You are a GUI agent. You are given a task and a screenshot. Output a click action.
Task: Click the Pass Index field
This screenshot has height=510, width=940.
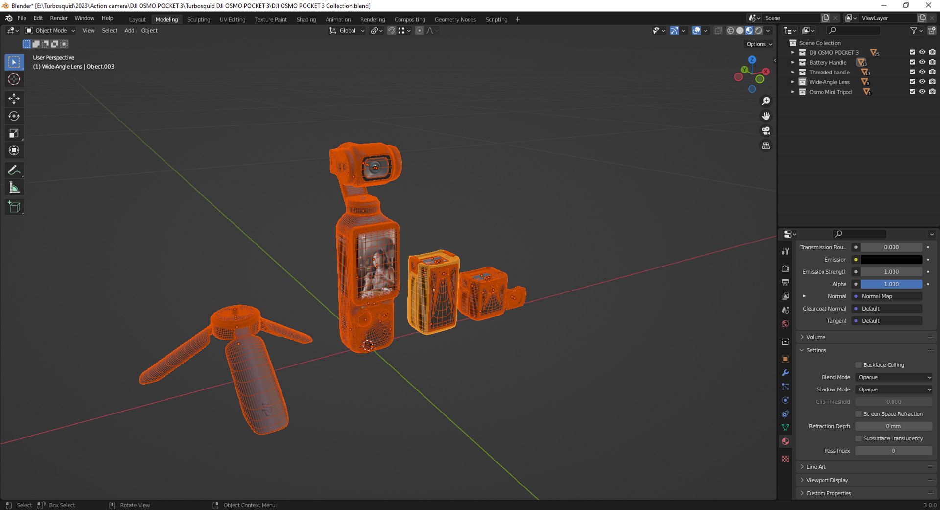pos(893,451)
